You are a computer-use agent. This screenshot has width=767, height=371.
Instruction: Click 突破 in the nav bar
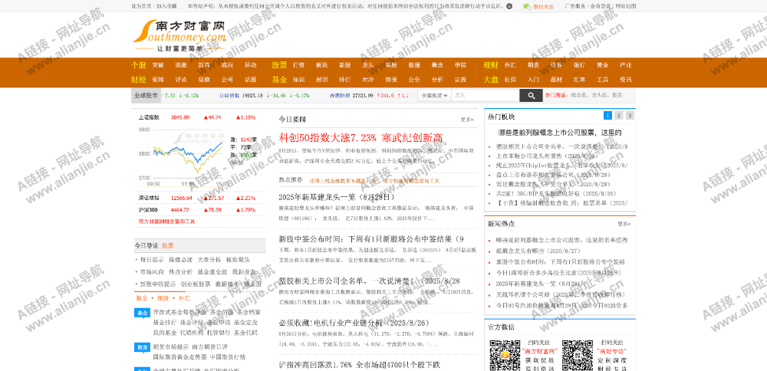pyautogui.click(x=157, y=65)
